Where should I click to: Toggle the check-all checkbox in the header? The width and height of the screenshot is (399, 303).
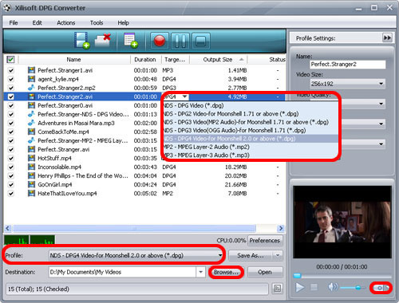click(x=10, y=59)
